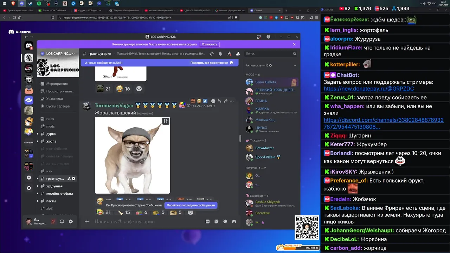Expand threads under худручная channel
The height and width of the screenshot is (253, 450).
pos(37,186)
